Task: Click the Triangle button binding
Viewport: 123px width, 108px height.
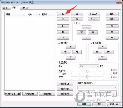Action: [x=77, y=14]
